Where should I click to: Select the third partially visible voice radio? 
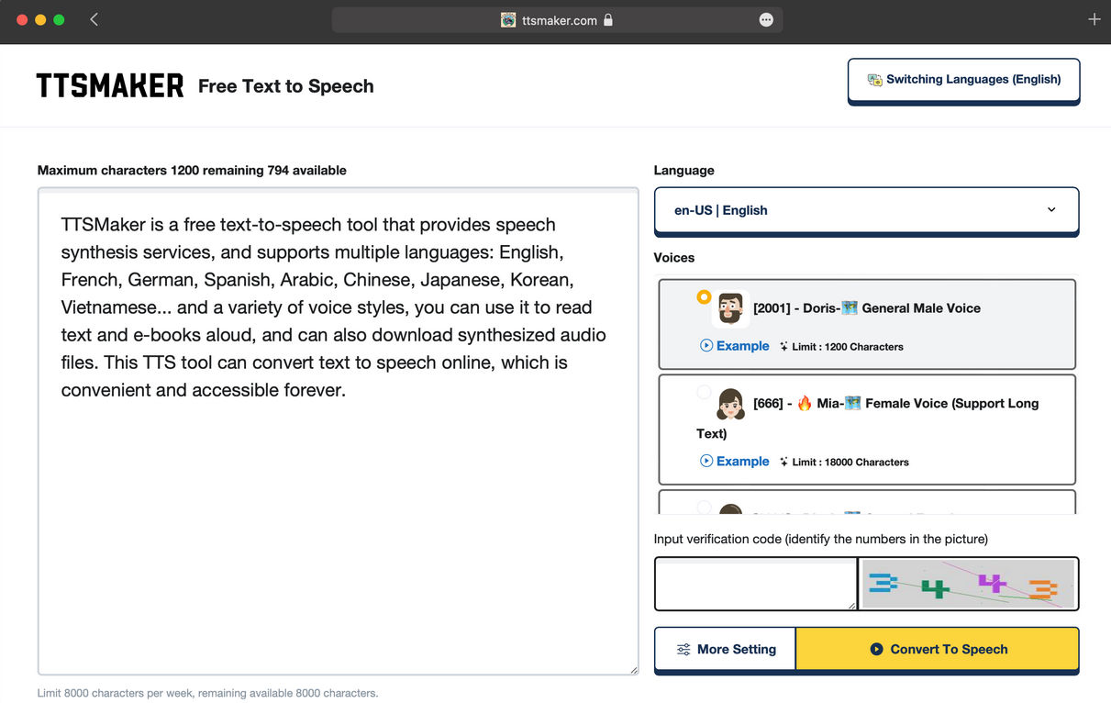[x=704, y=507]
